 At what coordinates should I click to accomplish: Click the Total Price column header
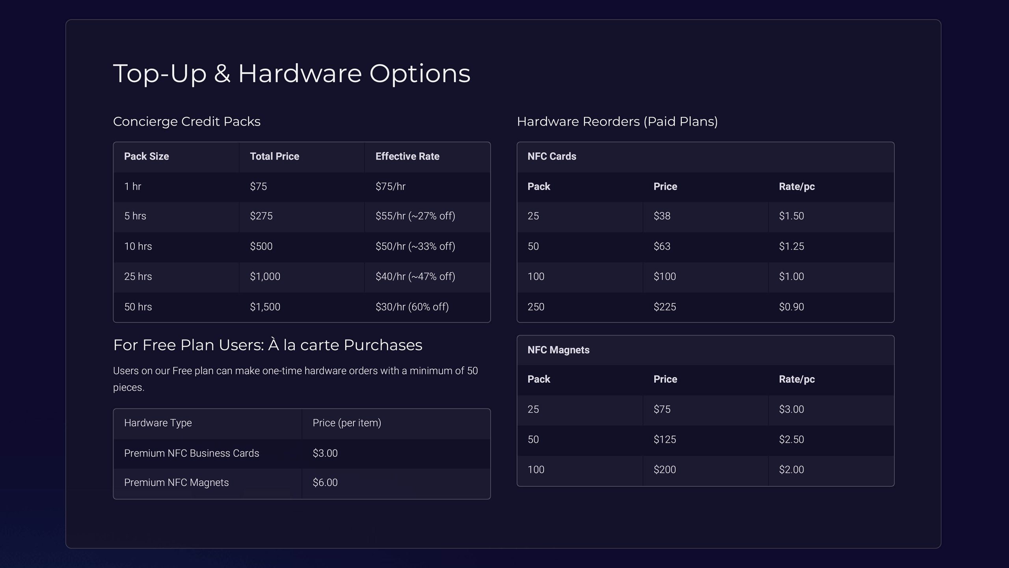coord(275,156)
